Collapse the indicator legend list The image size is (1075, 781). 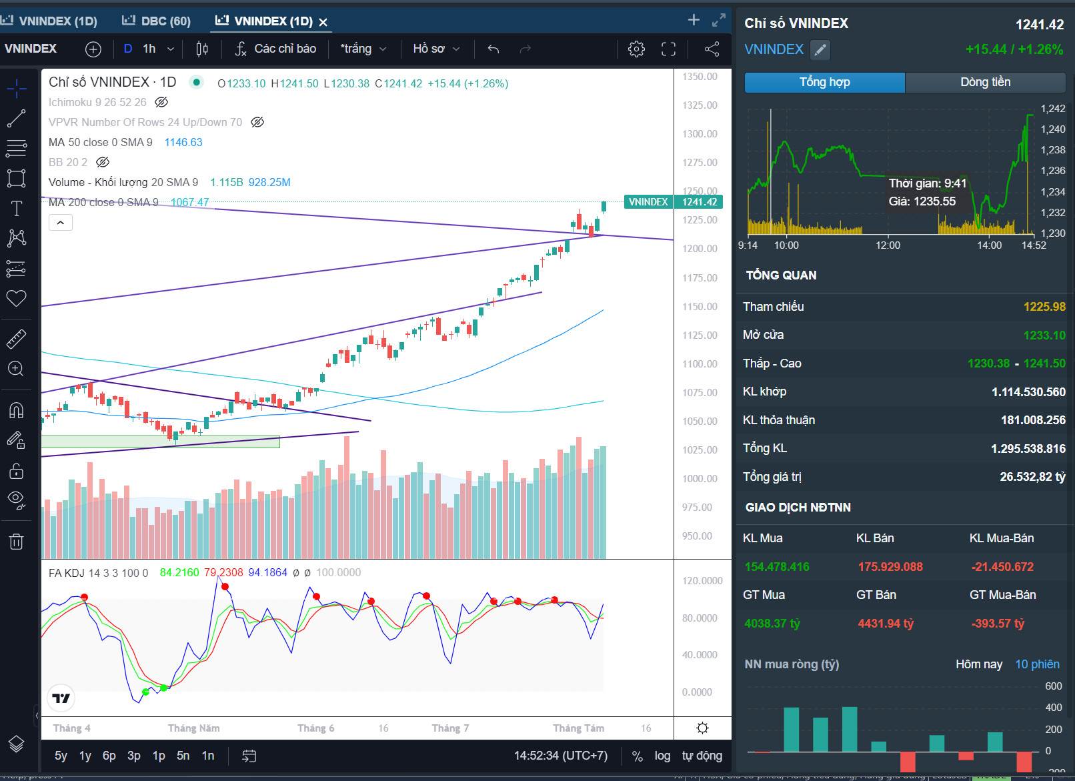click(61, 223)
